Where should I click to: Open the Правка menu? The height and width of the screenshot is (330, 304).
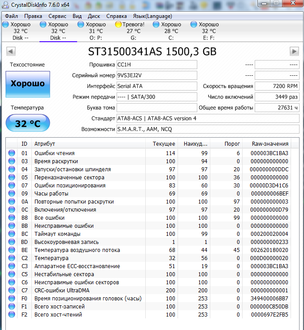tap(33, 16)
